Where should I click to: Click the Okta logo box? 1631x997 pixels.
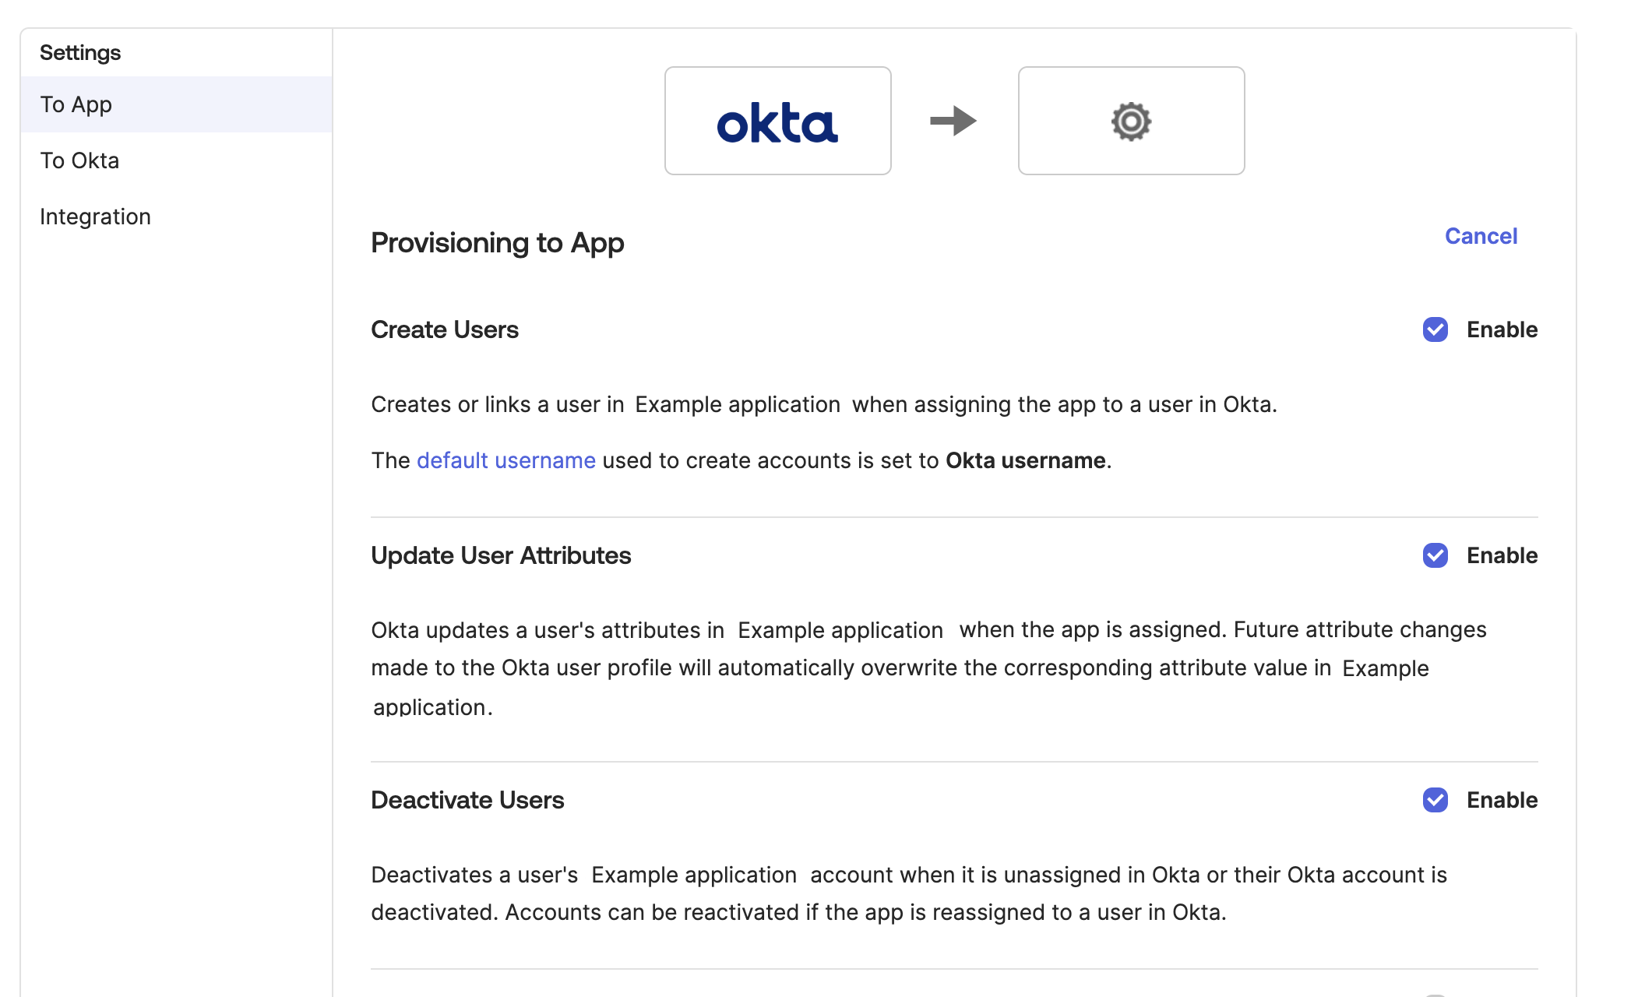pos(777,121)
